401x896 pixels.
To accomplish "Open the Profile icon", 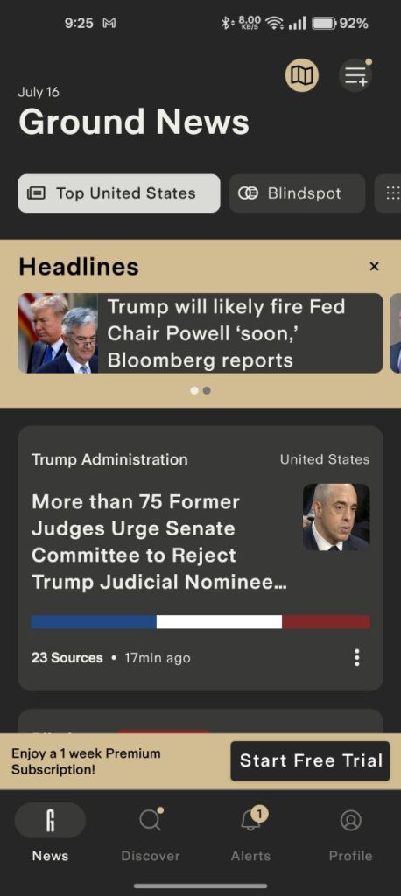I will [351, 820].
